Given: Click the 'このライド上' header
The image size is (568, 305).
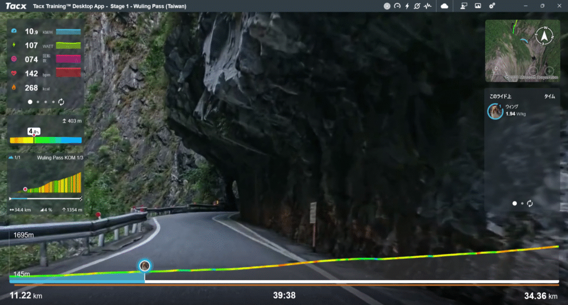Looking at the screenshot, I should pyautogui.click(x=500, y=96).
